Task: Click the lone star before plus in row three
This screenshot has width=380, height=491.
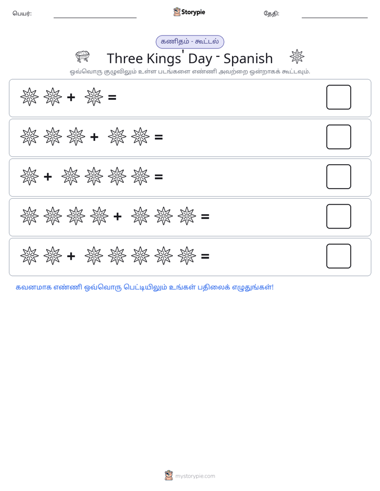Action: point(29,176)
